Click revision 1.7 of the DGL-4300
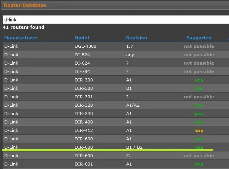The height and width of the screenshot is (169, 229). click(x=130, y=46)
